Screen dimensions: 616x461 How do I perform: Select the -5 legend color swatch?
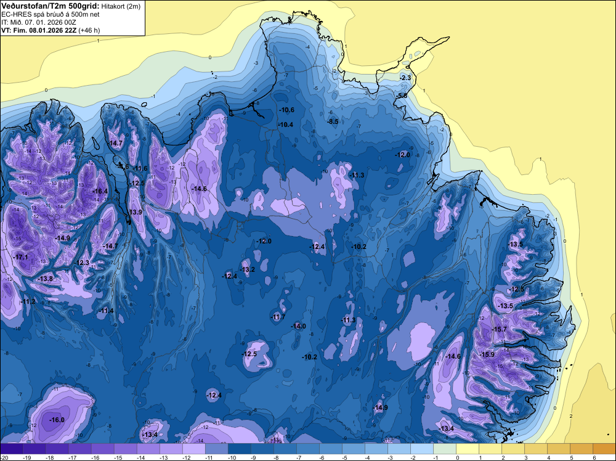[354, 449]
